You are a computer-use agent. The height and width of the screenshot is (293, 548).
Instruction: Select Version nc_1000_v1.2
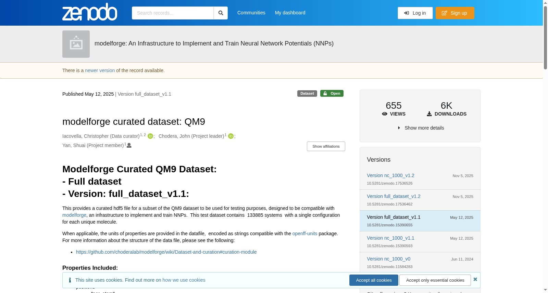point(390,175)
